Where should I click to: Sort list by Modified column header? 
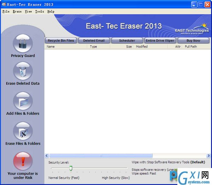tap(151, 47)
